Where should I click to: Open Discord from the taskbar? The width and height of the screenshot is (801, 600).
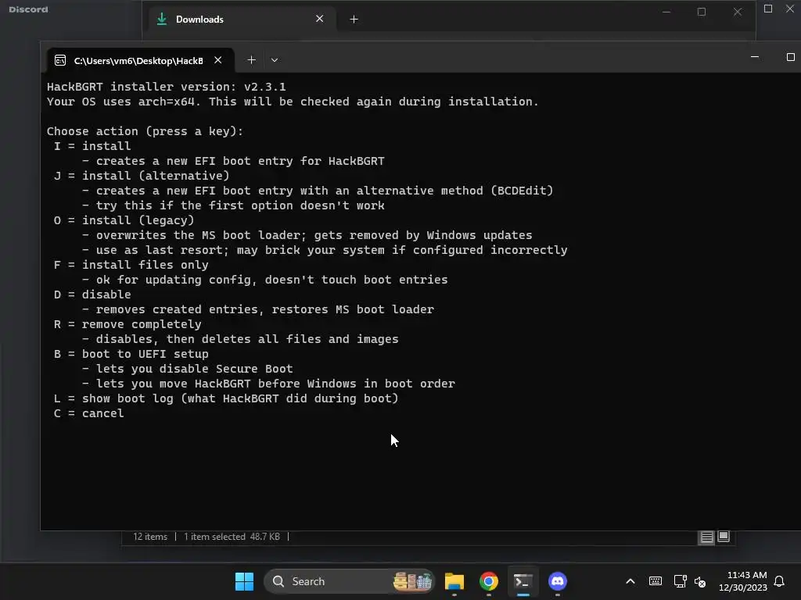(557, 581)
